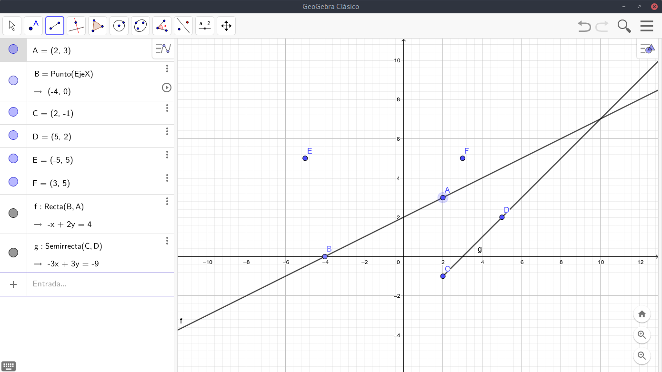Open options menu for point B

pyautogui.click(x=167, y=69)
